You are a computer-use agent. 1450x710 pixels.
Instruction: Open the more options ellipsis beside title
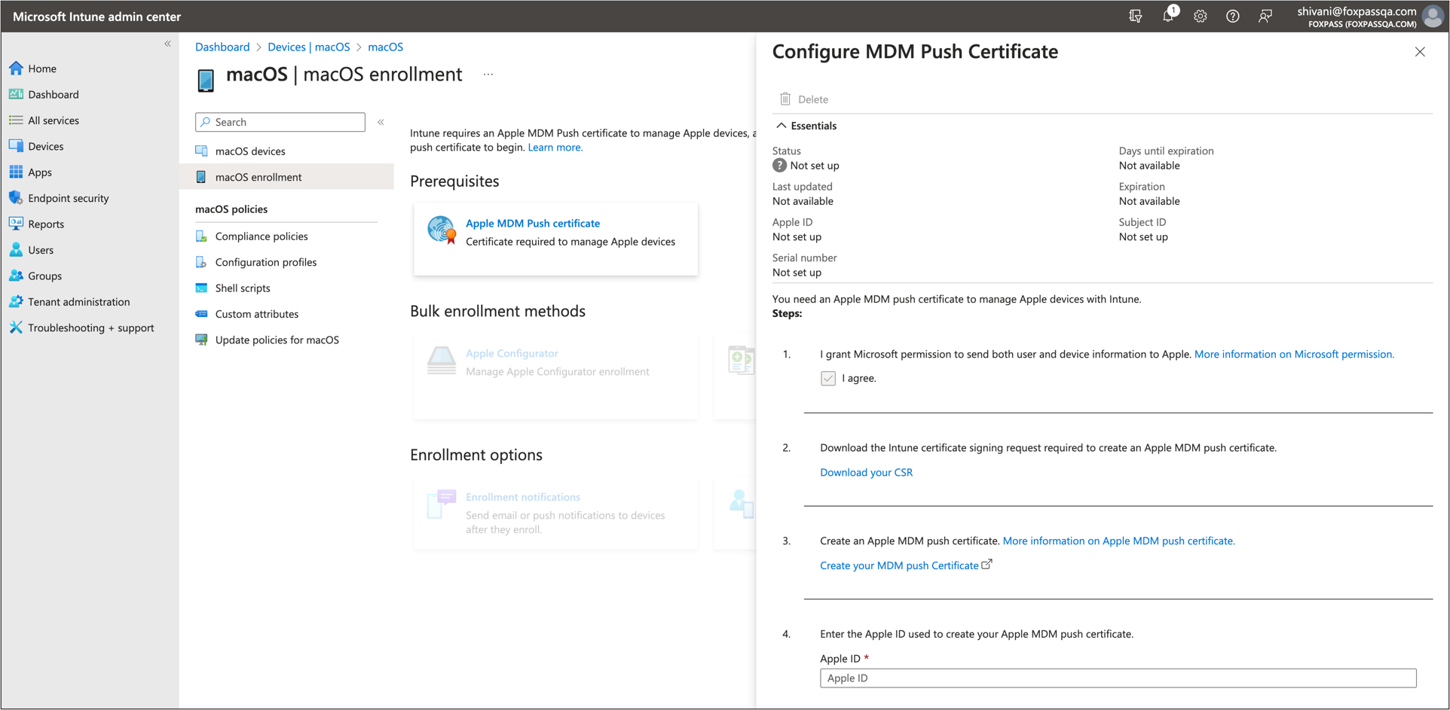pos(488,75)
